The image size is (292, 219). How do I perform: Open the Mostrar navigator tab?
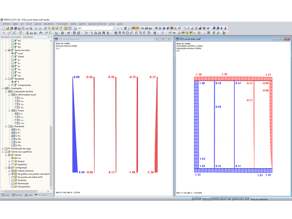pos(17,195)
